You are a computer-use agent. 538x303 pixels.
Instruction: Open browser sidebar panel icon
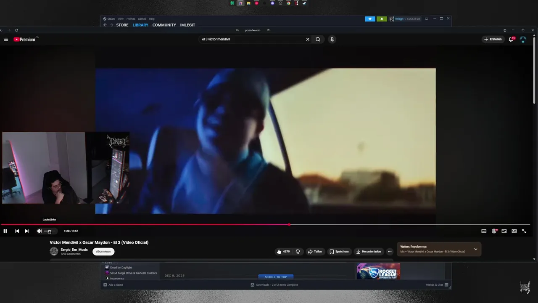(x=505, y=30)
